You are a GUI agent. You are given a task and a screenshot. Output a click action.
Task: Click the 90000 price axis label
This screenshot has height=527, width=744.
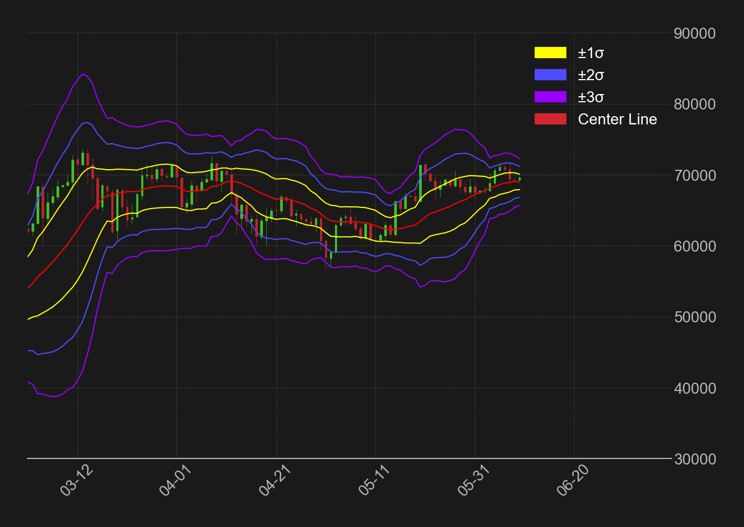tap(695, 34)
